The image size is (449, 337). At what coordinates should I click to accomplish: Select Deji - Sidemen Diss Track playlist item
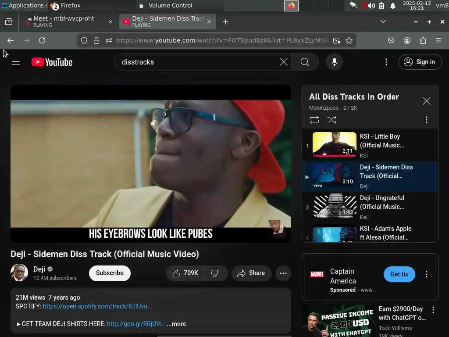tap(370, 176)
